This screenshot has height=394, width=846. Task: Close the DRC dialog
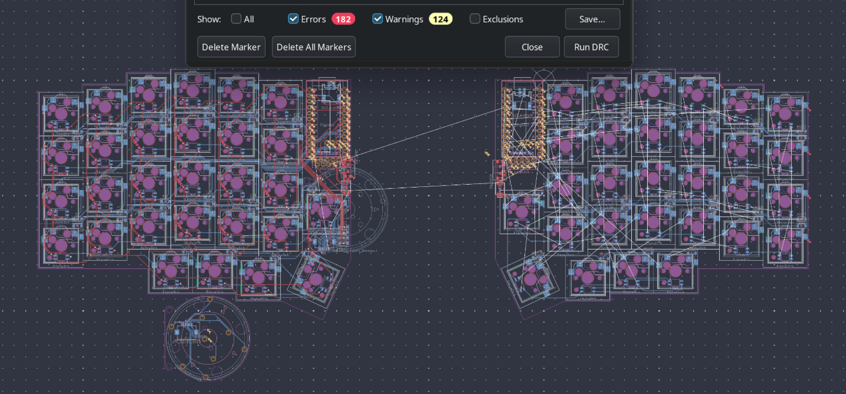[532, 47]
